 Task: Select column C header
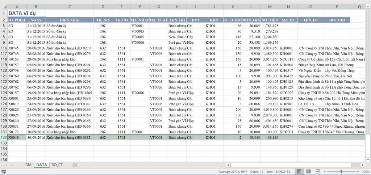(x=70, y=7)
